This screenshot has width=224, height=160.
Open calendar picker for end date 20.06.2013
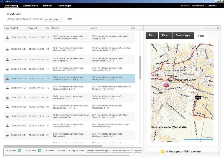[40, 151]
